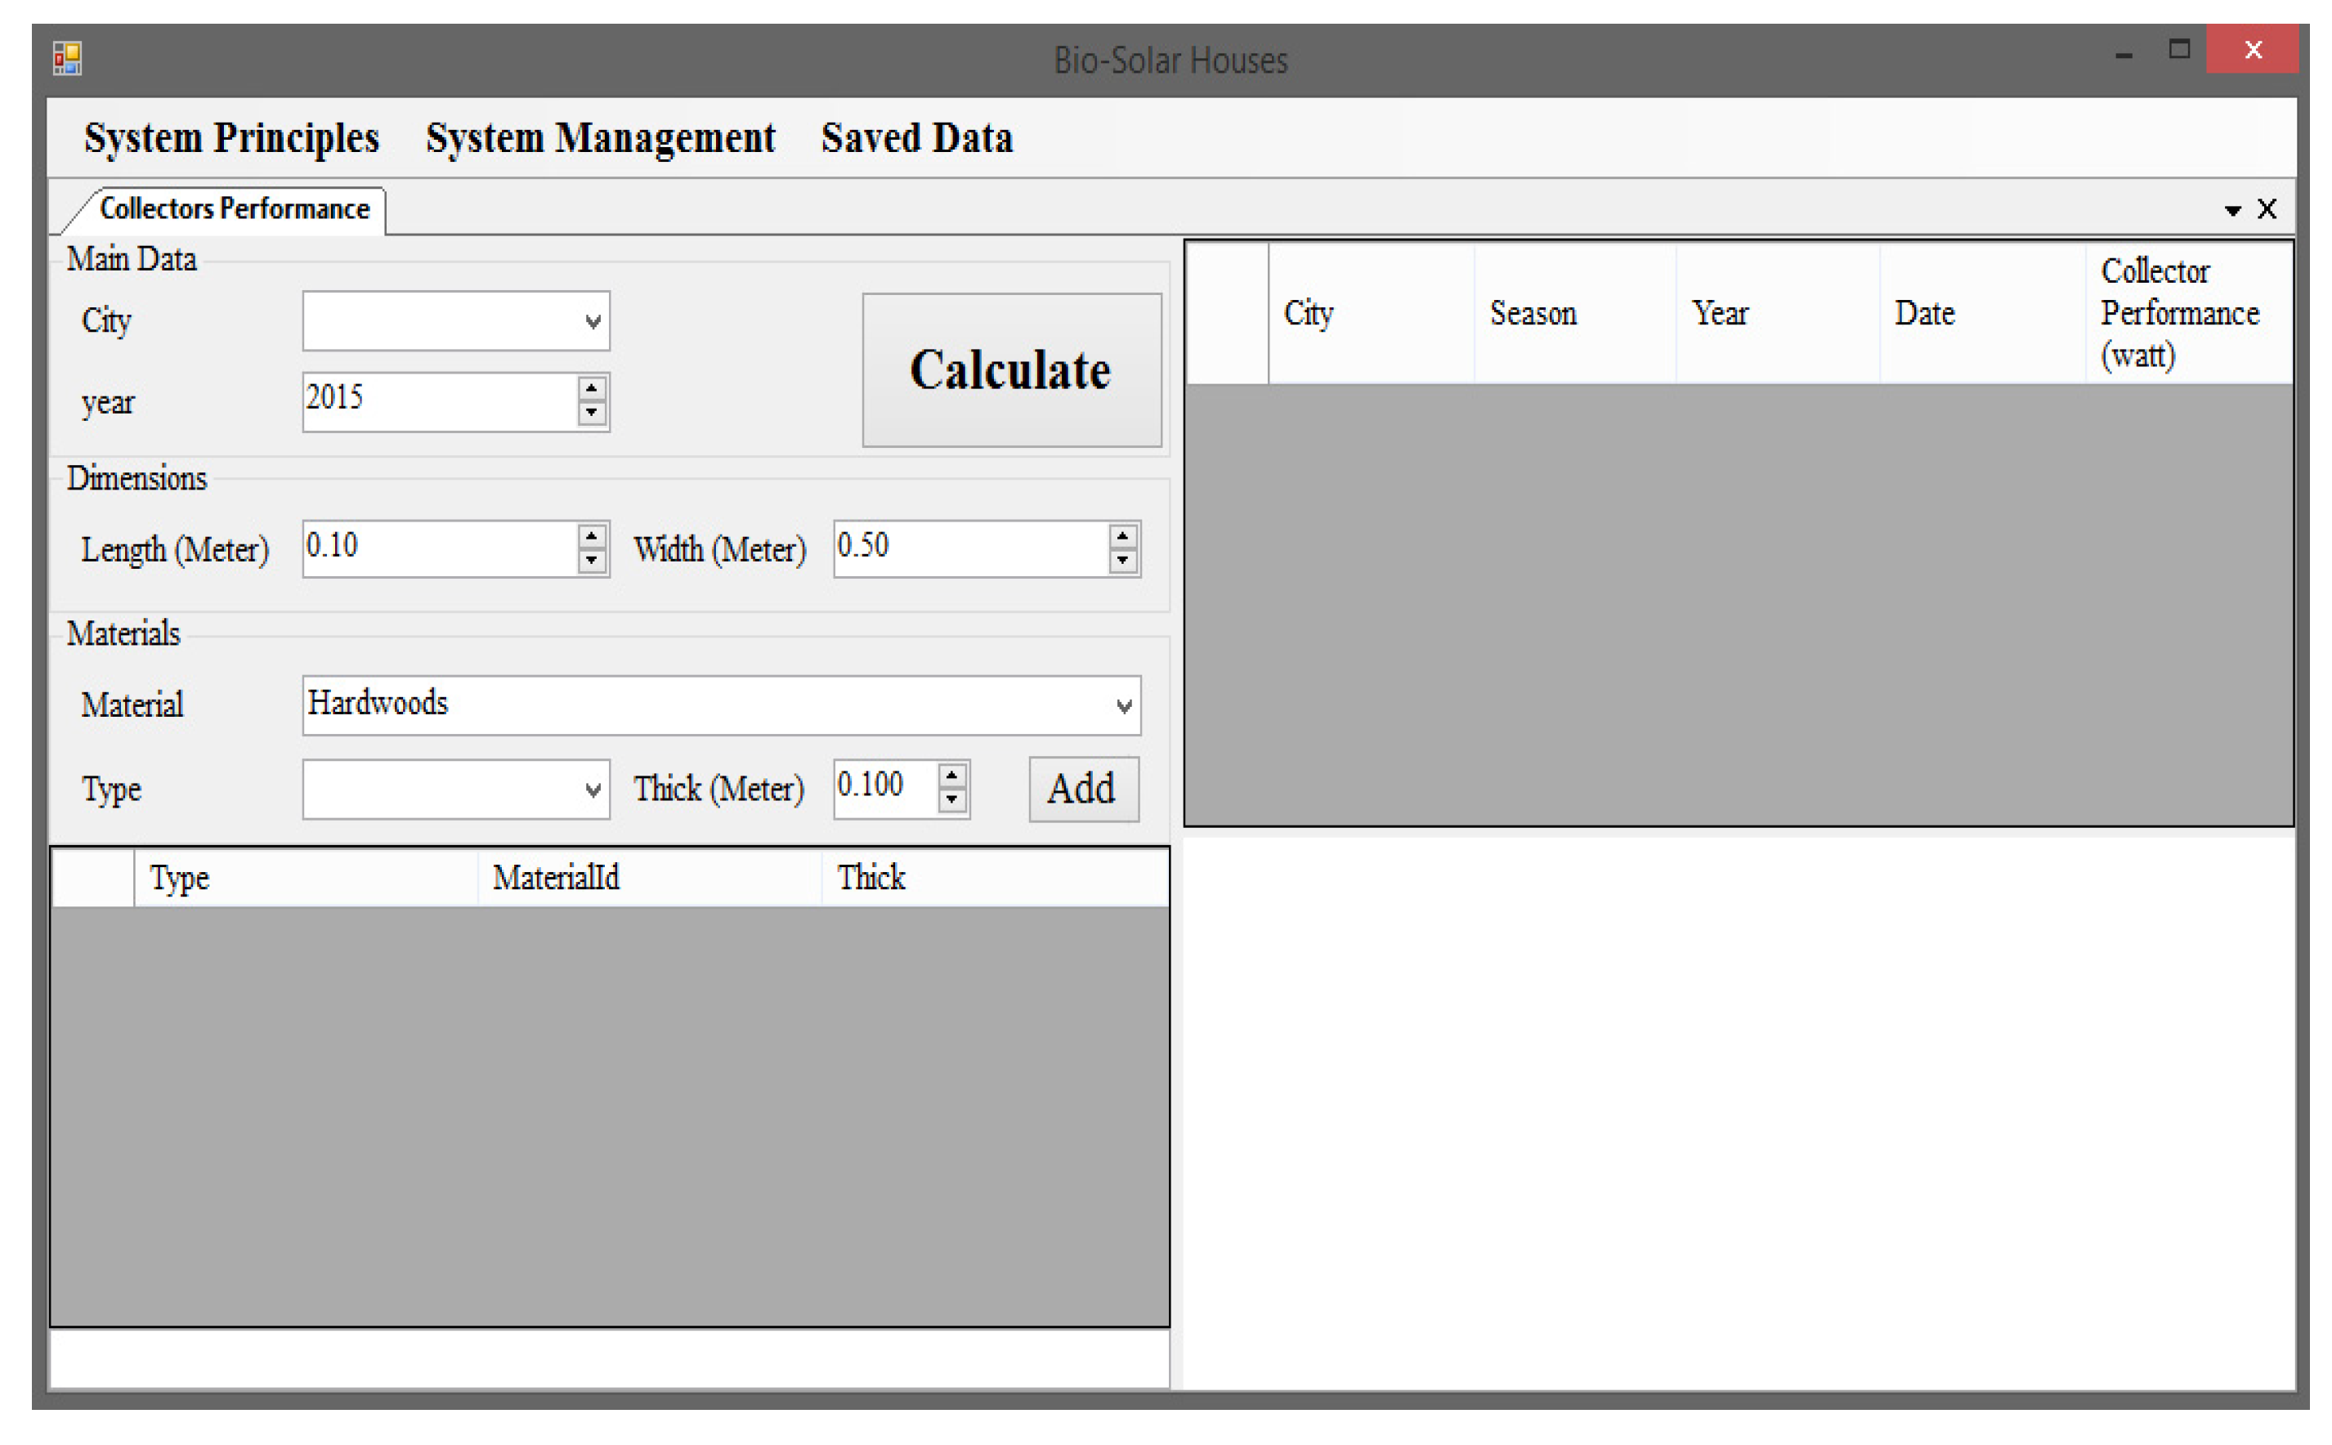Open the Saved Data menu

(x=916, y=139)
